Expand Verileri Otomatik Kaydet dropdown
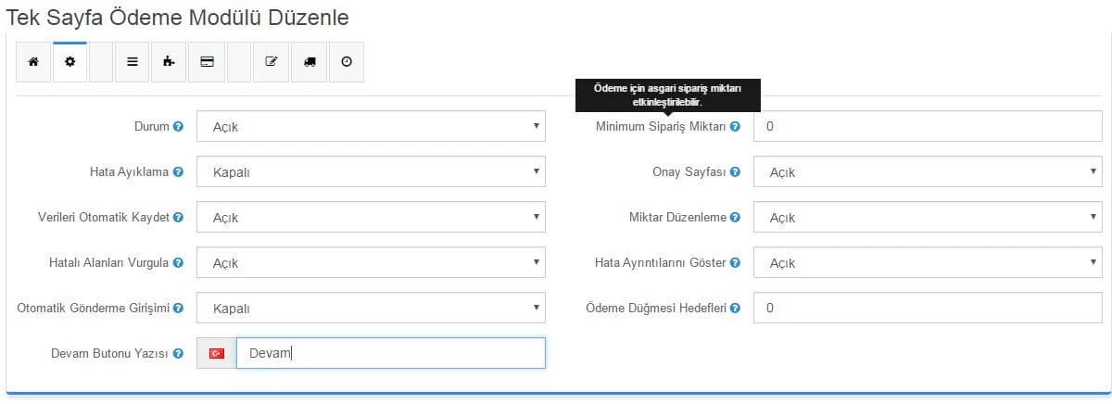 point(371,217)
